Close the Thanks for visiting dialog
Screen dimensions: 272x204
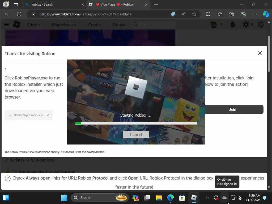click(260, 53)
